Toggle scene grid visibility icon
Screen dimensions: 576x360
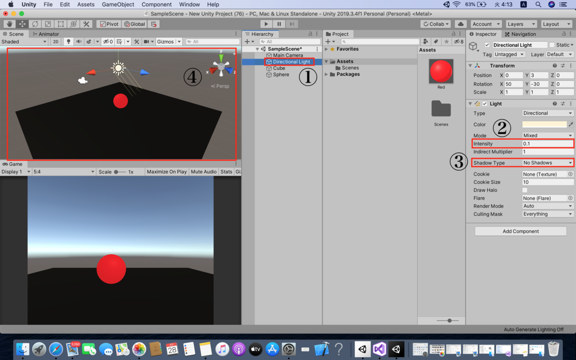pos(120,42)
